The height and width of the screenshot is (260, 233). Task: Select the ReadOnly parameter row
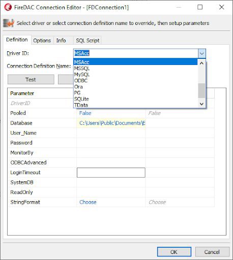pyautogui.click(x=111, y=192)
